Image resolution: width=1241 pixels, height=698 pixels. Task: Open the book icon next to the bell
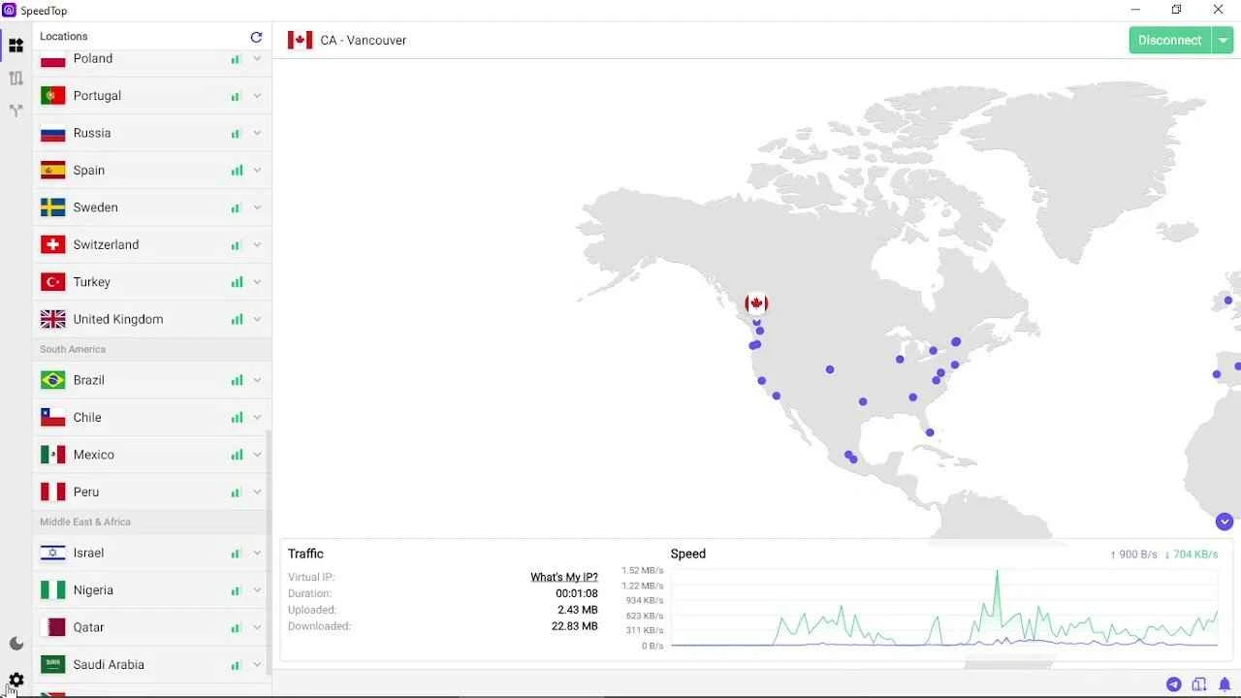click(x=1199, y=684)
